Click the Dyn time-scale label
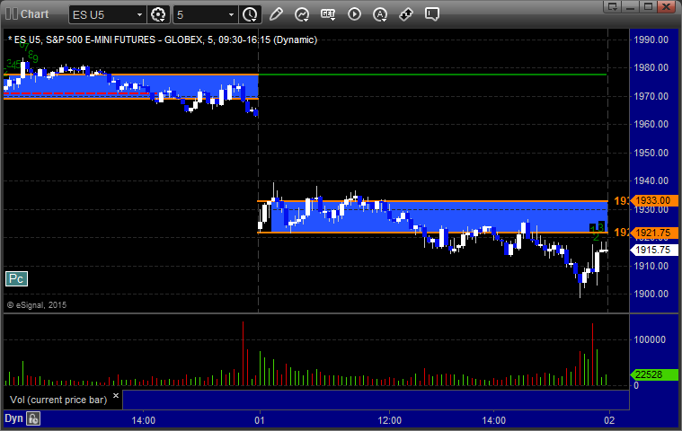 tap(13, 418)
